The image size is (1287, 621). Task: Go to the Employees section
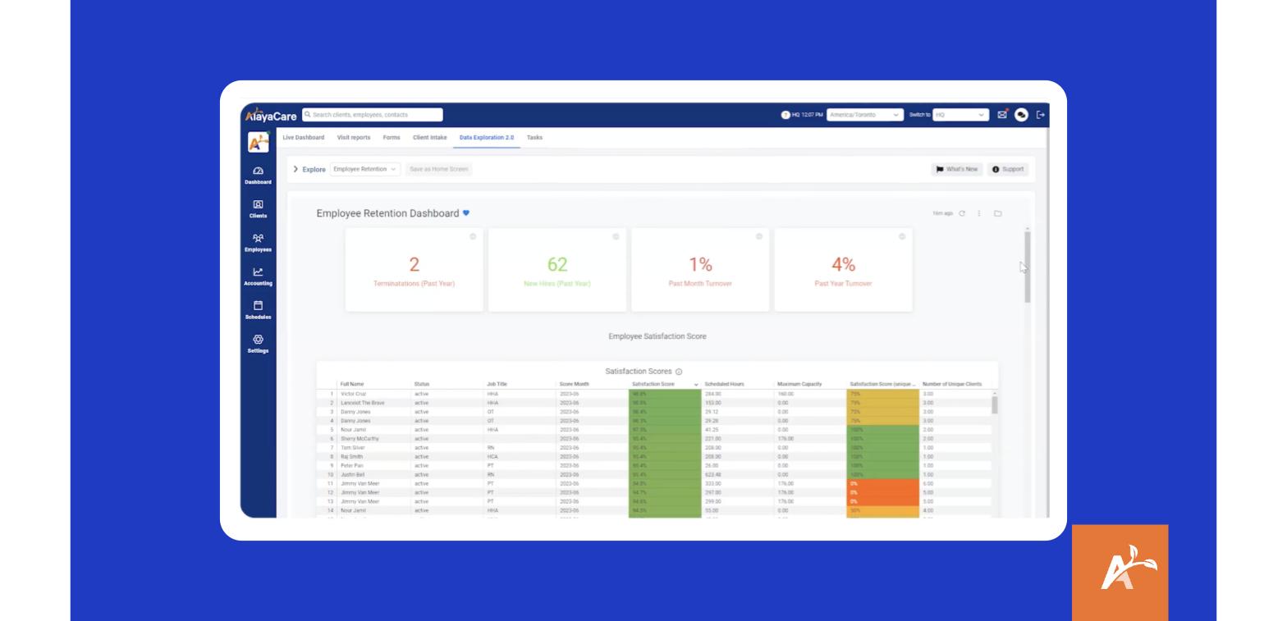[258, 243]
